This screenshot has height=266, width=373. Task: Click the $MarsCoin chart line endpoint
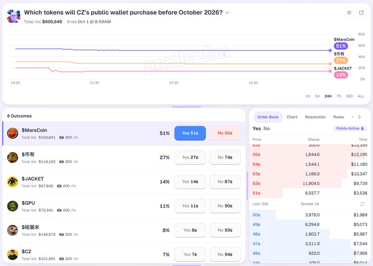(330, 50)
